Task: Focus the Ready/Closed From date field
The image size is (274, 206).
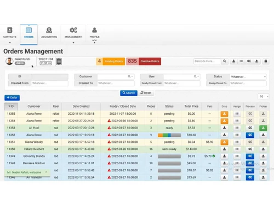Action: [x=182, y=83]
